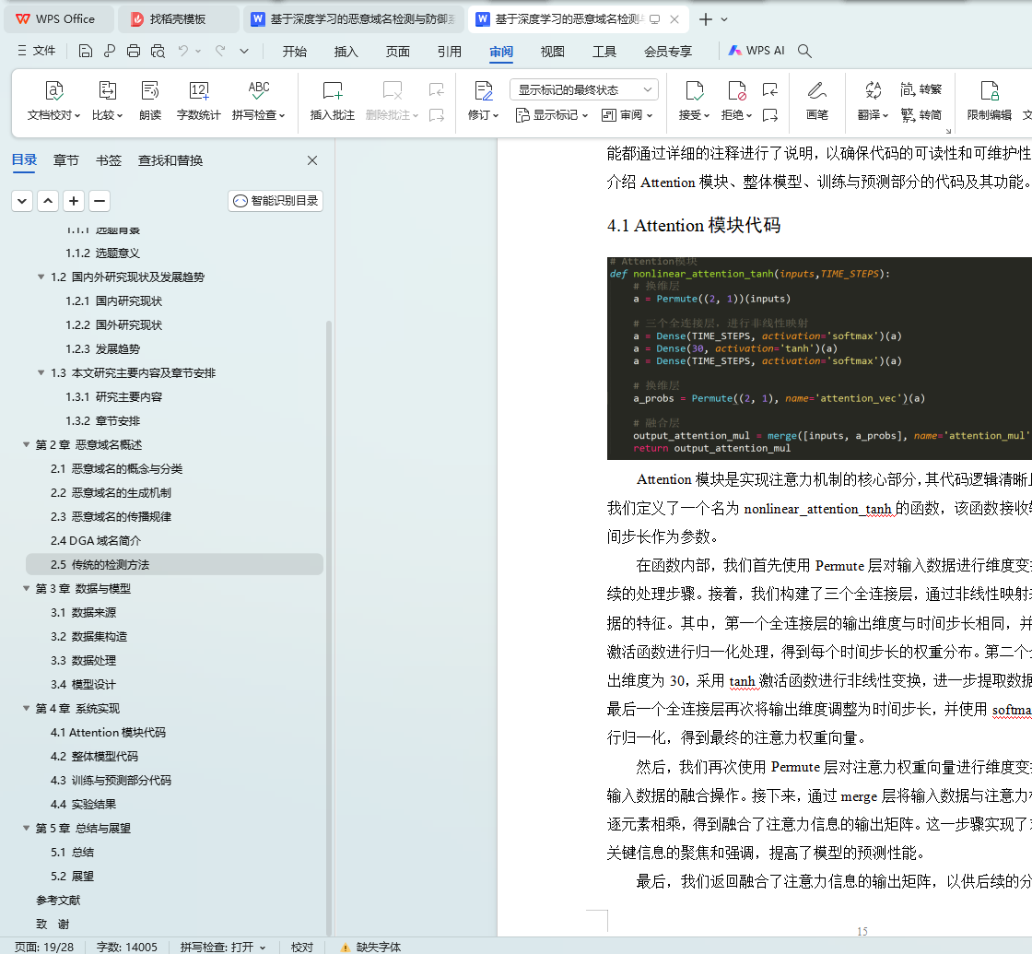Click the 接受 accept change icon
The height and width of the screenshot is (954, 1032).
[695, 100]
